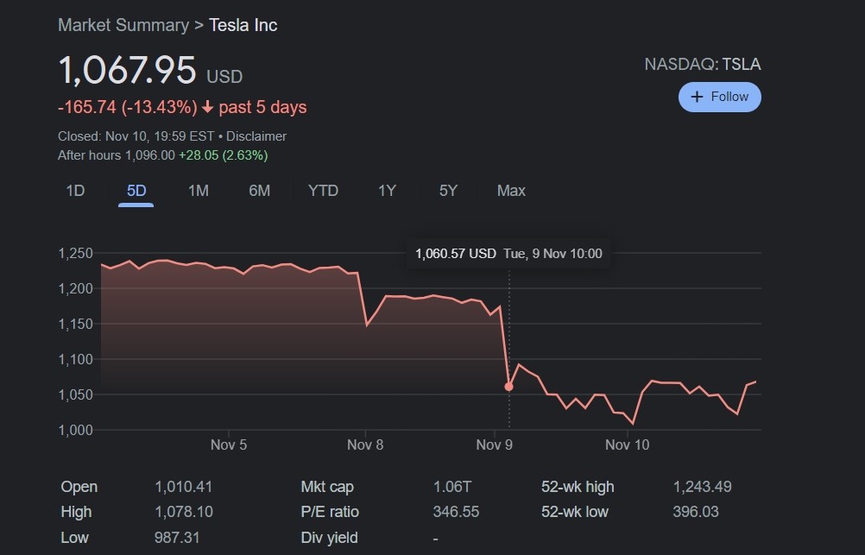Click the tooltip date Tue, 9 Nov 10:00
This screenshot has width=865, height=555.
[552, 254]
